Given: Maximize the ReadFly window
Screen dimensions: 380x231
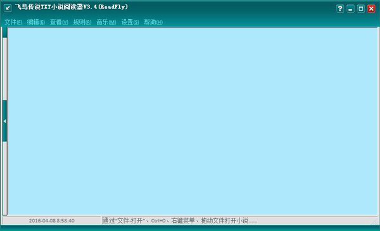Looking at the screenshot, I should pos(361,9).
